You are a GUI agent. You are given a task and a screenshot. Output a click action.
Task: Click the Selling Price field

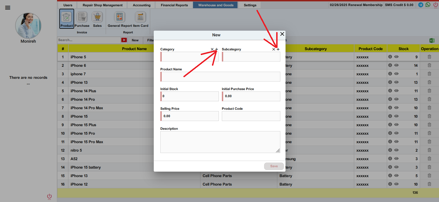tap(189, 116)
